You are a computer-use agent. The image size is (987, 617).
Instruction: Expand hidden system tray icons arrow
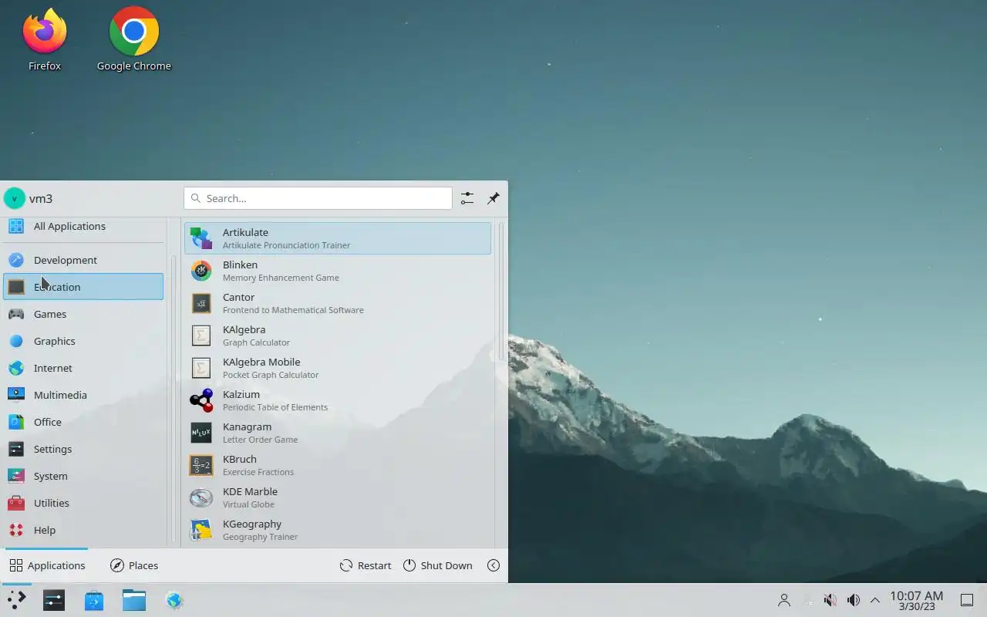[875, 600]
